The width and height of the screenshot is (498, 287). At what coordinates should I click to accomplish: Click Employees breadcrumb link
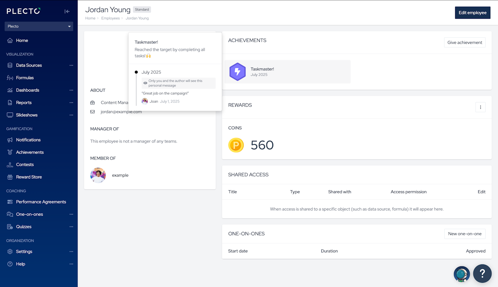(110, 18)
